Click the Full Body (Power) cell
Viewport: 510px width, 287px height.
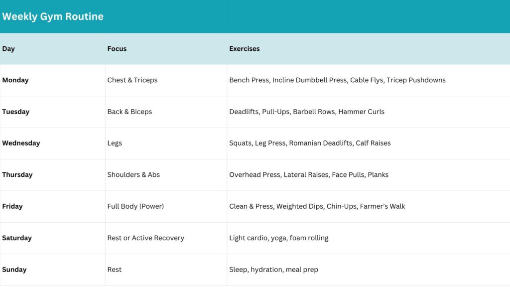(x=135, y=206)
